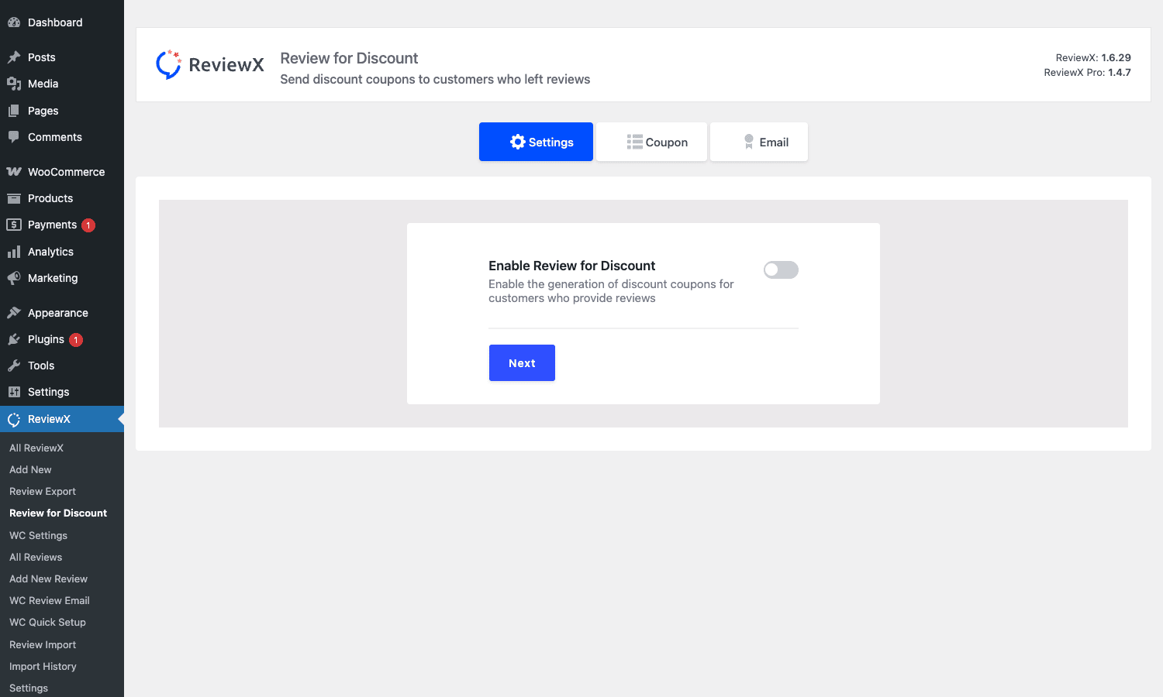Click the gear icon on Settings tab

518,142
